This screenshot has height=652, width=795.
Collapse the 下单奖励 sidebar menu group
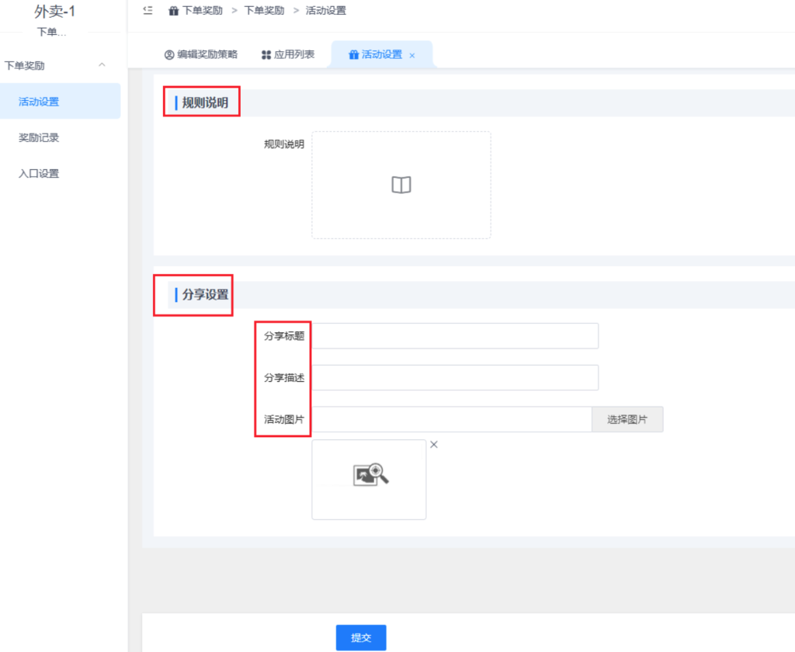pos(102,65)
